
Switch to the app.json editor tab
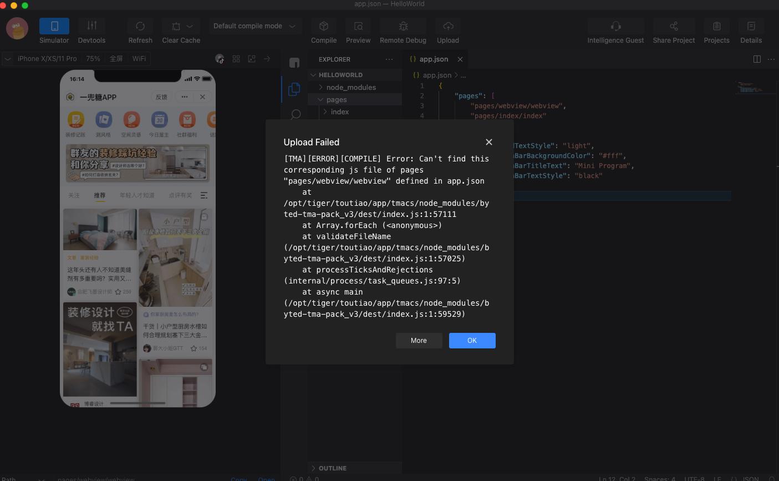433,59
